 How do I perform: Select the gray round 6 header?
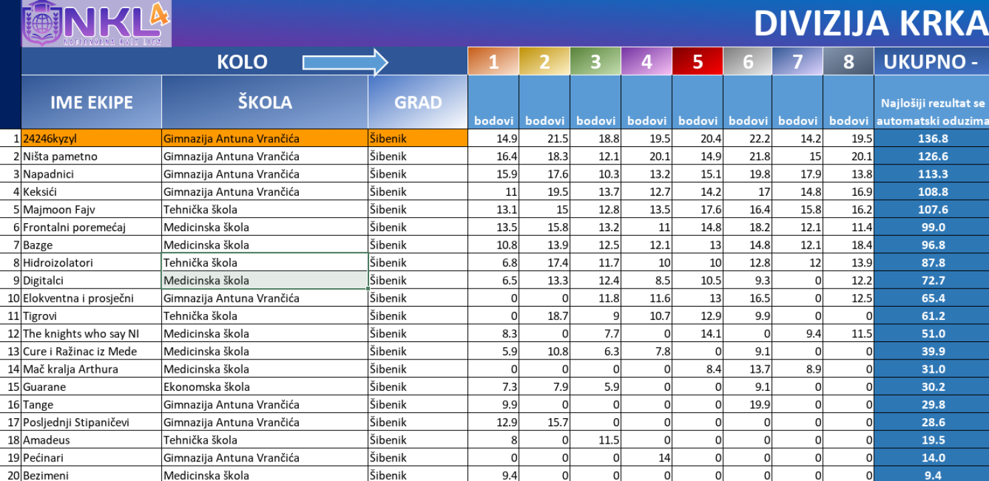pos(748,62)
